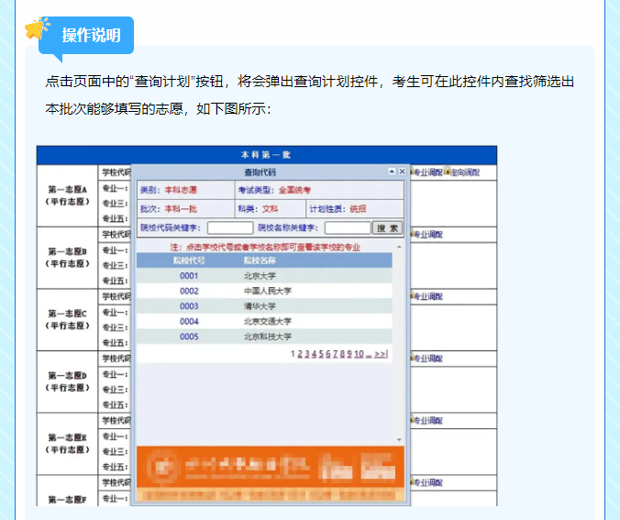
Task: Focus the 院校名称关键字 text box
Action: click(347, 227)
